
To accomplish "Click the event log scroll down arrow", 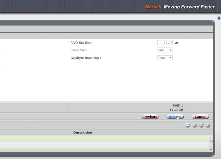I will pos(211,150).
